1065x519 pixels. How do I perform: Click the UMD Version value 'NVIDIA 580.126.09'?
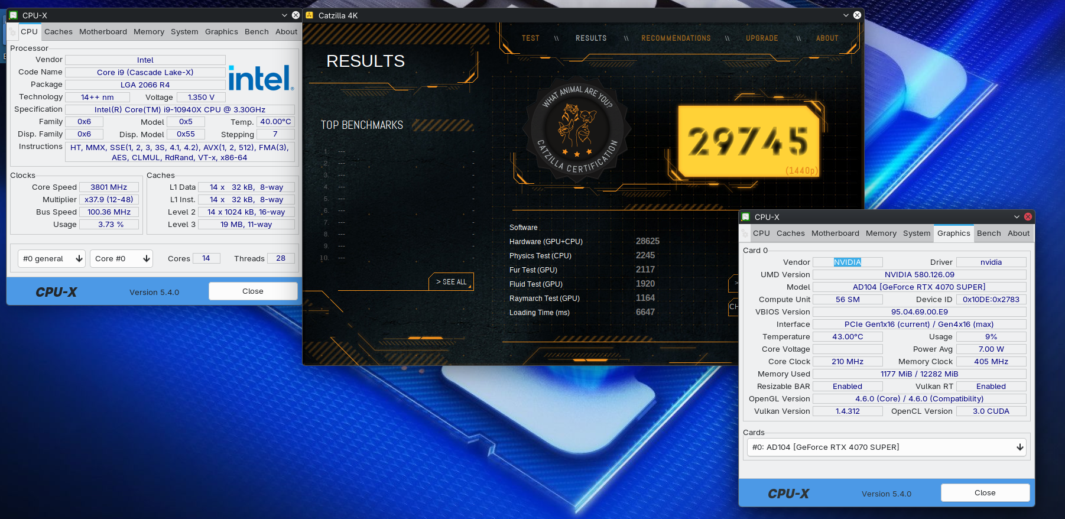pyautogui.click(x=920, y=275)
